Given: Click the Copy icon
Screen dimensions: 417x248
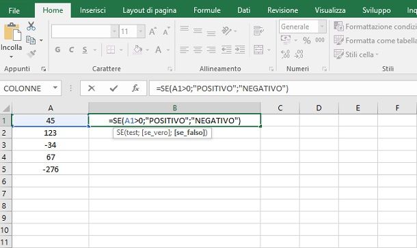Looking at the screenshot, I should [31, 40].
